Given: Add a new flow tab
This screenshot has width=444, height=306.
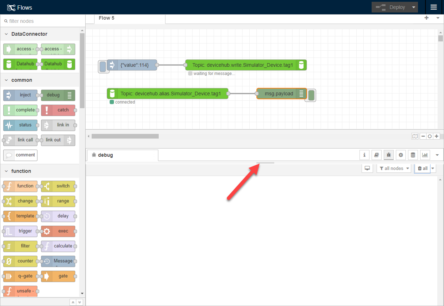Looking at the screenshot, I should (427, 17).
